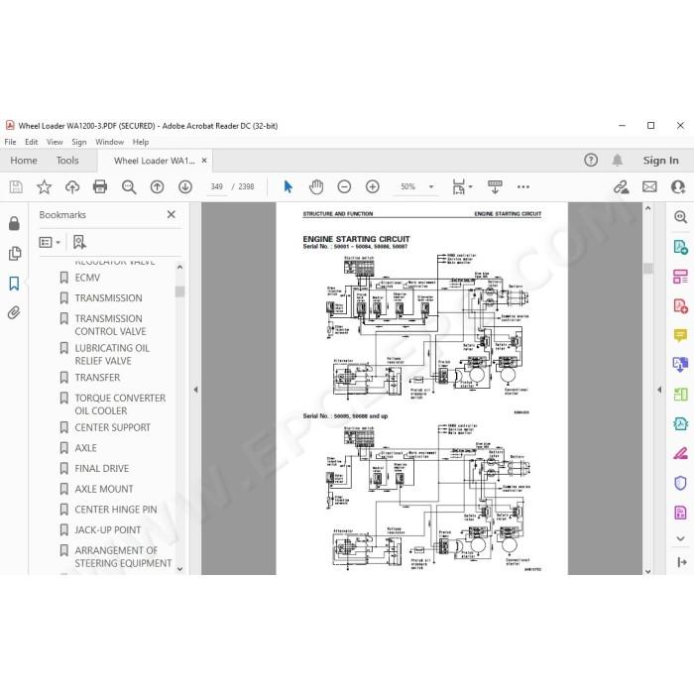Open the FINAL DRIVE bookmark
This screenshot has height=694, width=694.
tap(102, 468)
